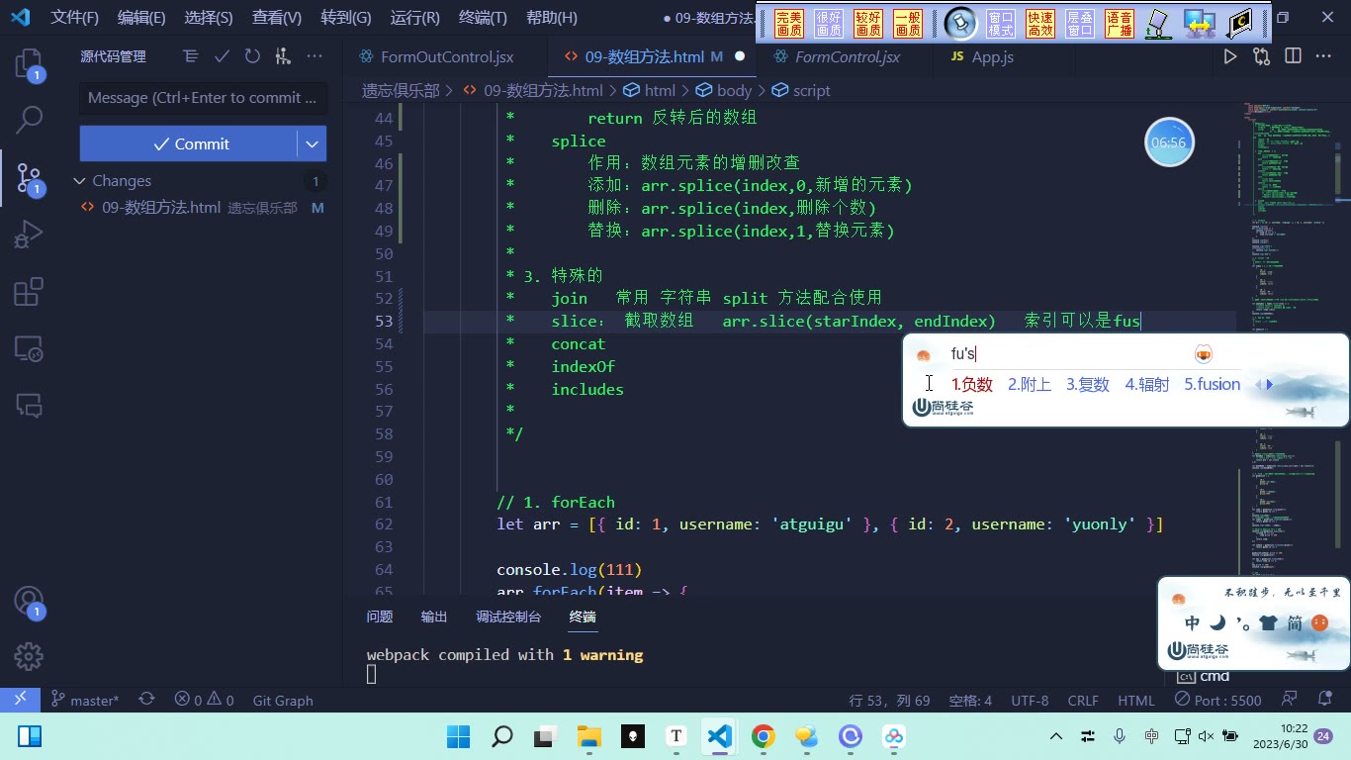Viewport: 1351px width, 760px height.
Task: Open the CRLF end-of-line selector
Action: [1083, 700]
